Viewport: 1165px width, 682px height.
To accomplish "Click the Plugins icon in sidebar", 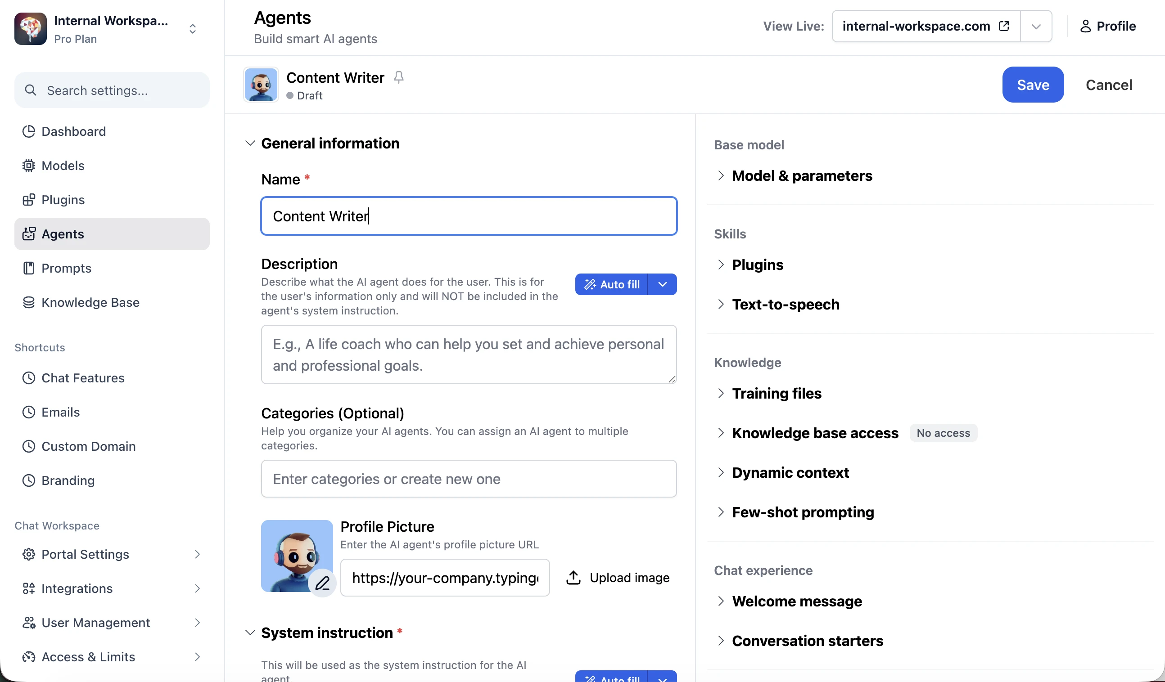I will pos(29,200).
